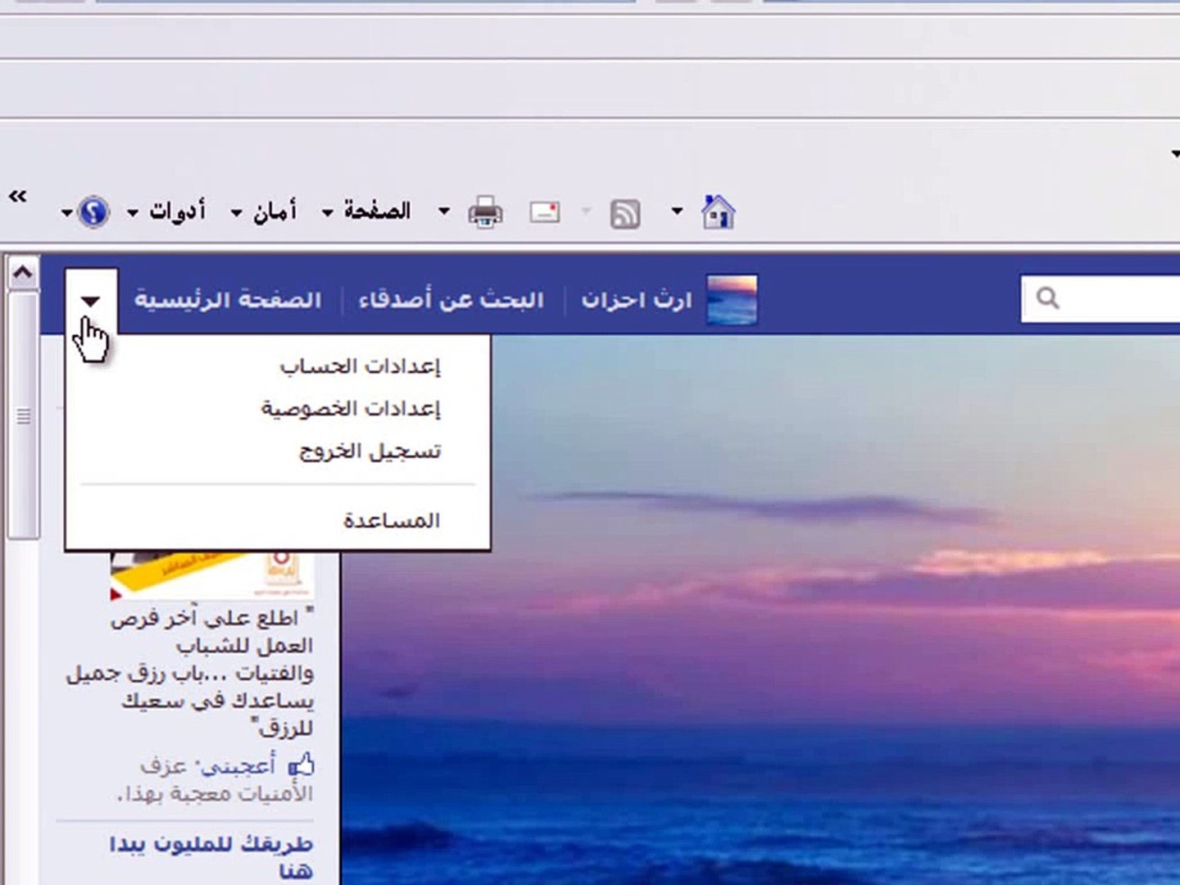Open المساعدة (Help) menu entry
Viewport: 1180px width, 885px height.
tap(392, 520)
